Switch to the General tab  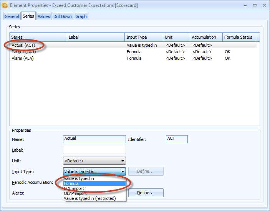(12, 16)
